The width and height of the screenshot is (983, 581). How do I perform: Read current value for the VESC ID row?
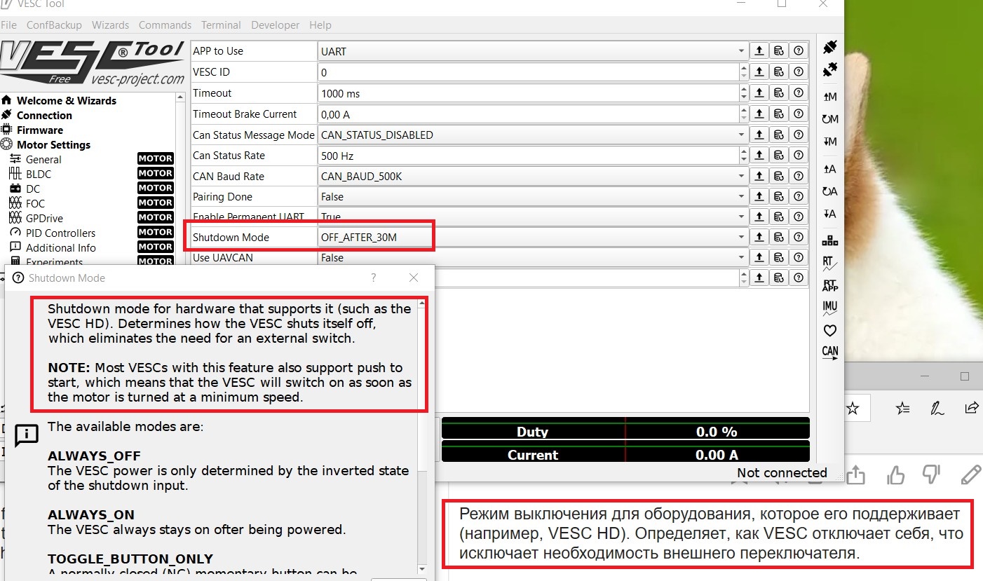(759, 72)
